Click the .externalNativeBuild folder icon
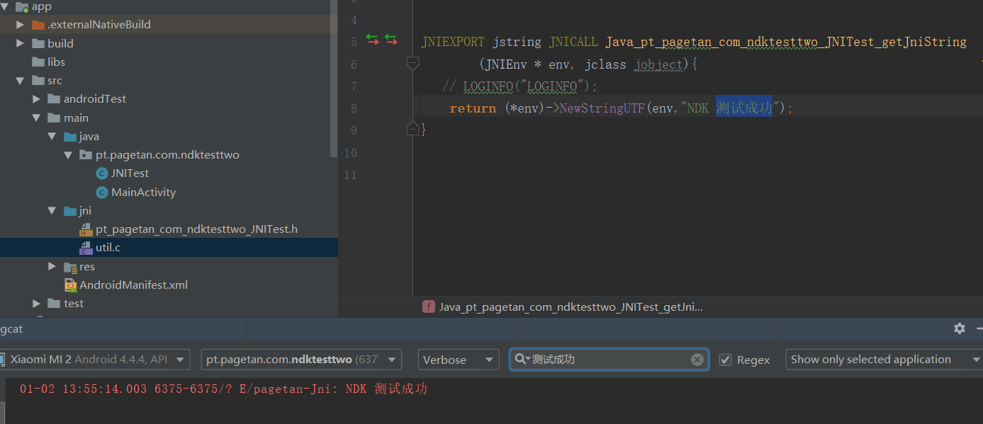This screenshot has width=983, height=424. pyautogui.click(x=38, y=25)
